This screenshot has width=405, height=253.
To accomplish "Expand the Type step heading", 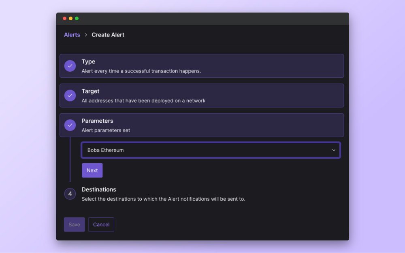I will [88, 62].
